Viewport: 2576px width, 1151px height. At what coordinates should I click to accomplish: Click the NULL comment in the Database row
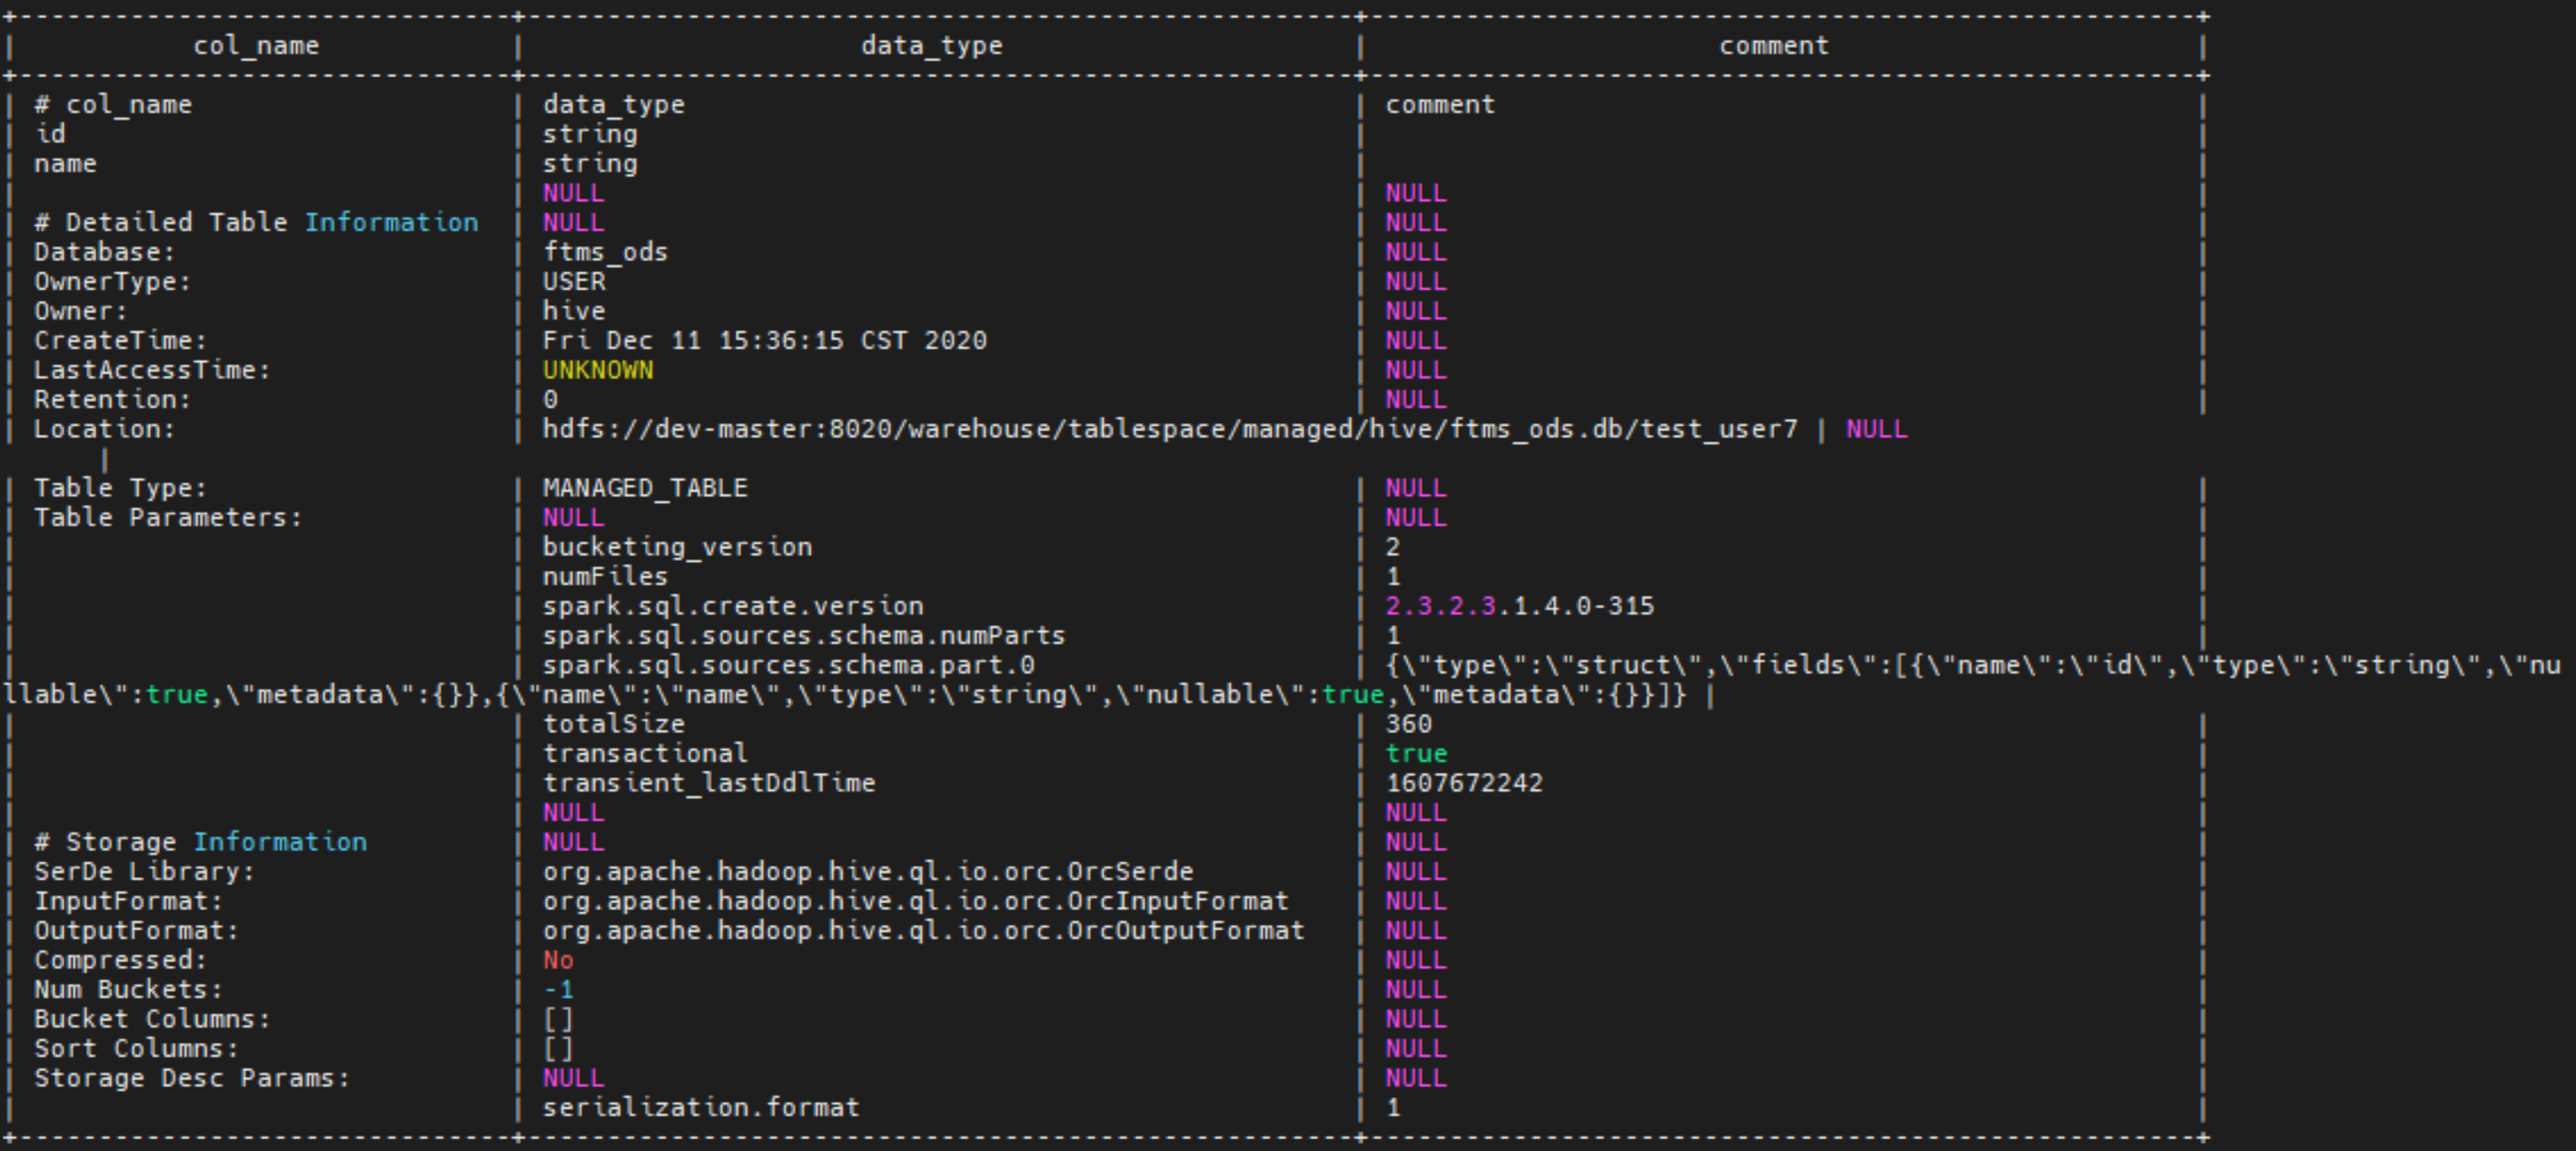click(1416, 251)
